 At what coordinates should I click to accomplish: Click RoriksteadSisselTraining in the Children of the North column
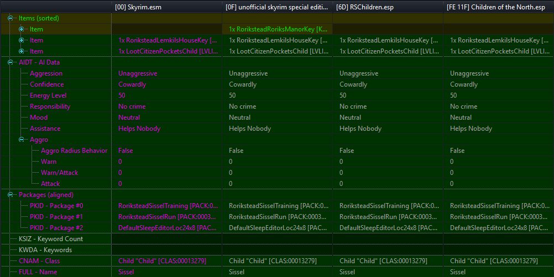[x=499, y=206]
